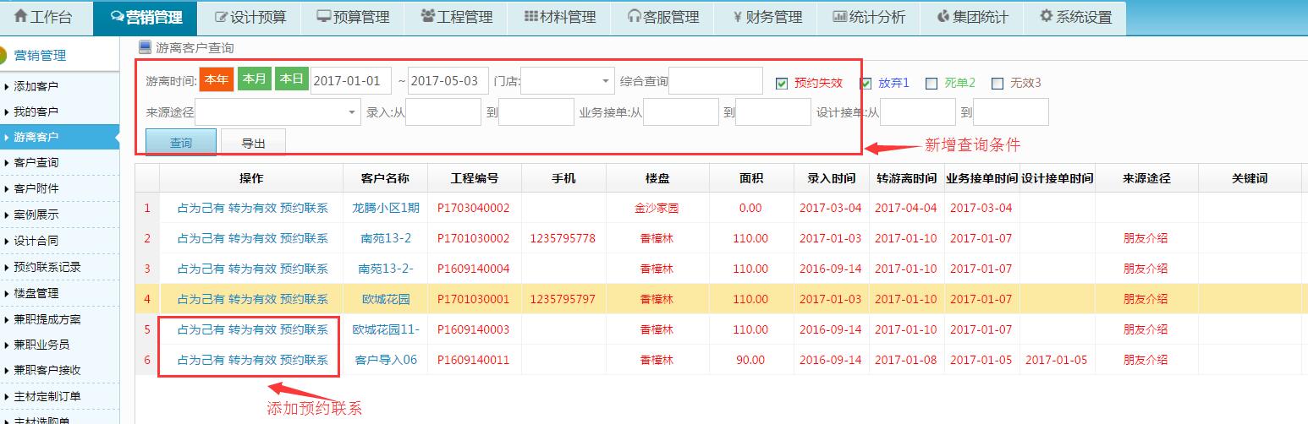
Task: Click the headset icon beside 客服管理
Action: click(x=635, y=17)
